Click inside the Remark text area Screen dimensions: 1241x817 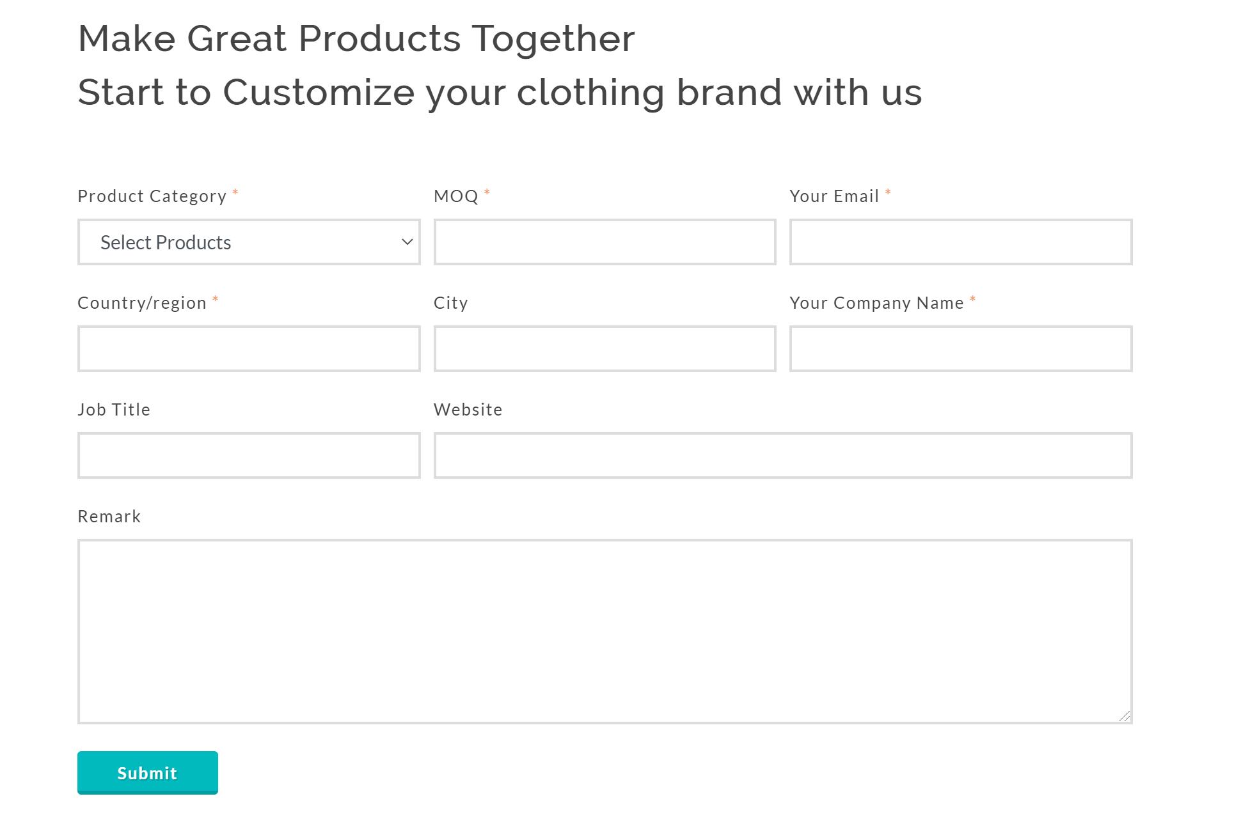pyautogui.click(x=605, y=632)
